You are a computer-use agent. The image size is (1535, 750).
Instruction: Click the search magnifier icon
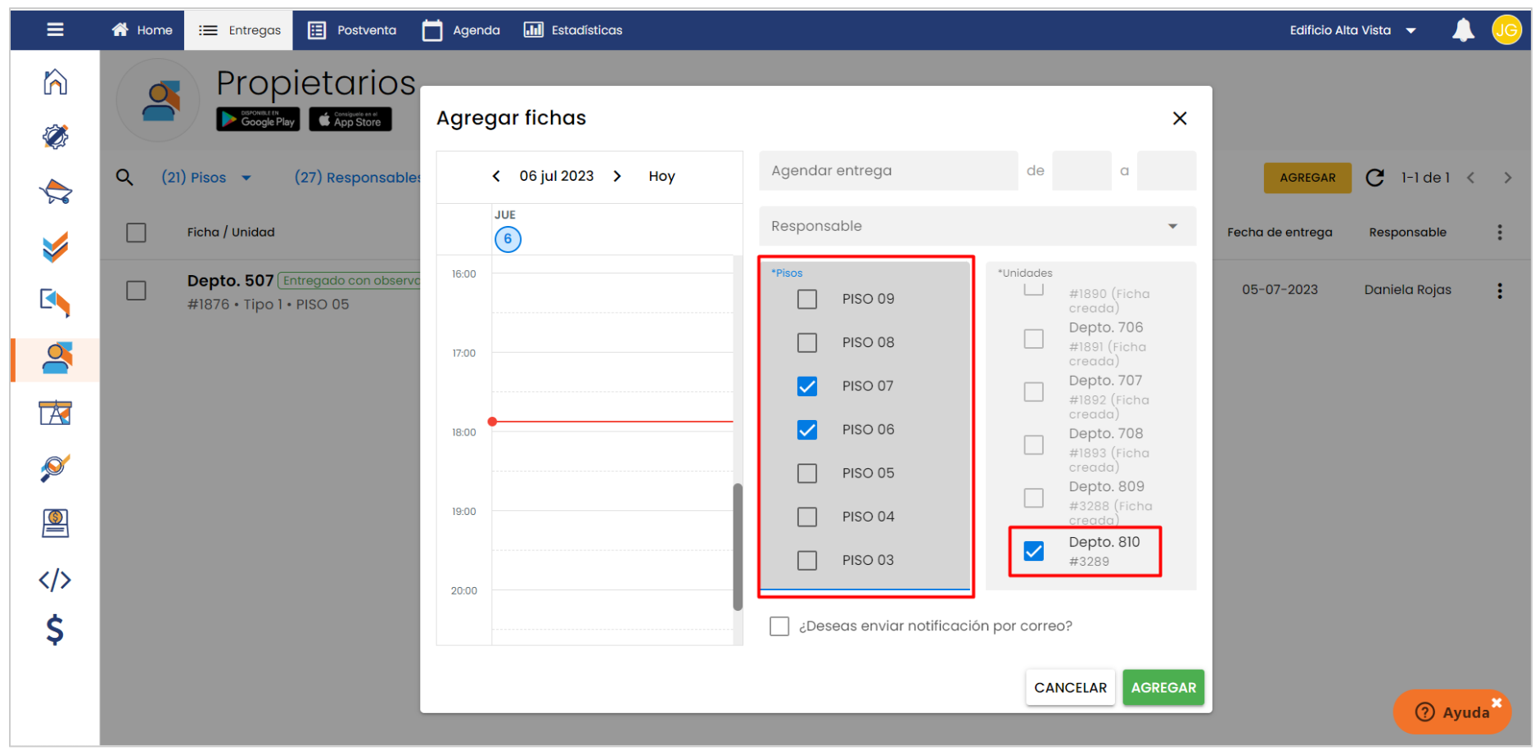tap(124, 177)
